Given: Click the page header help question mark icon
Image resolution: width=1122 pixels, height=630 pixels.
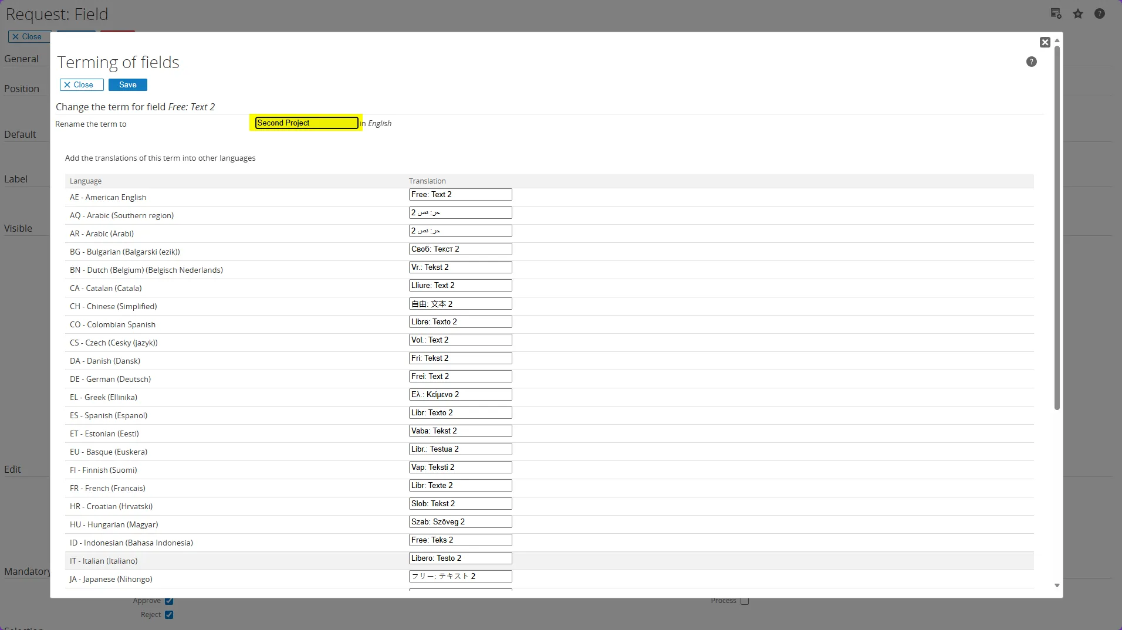Looking at the screenshot, I should tap(1100, 14).
